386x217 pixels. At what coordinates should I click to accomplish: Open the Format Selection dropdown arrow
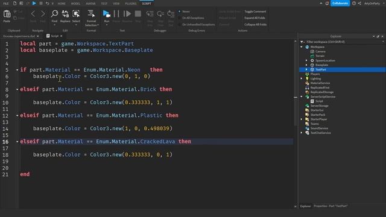click(x=98, y=25)
